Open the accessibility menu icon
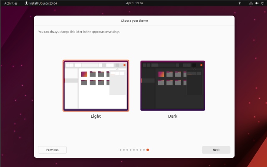This screenshot has width=267, height=167. pyautogui.click(x=239, y=3)
